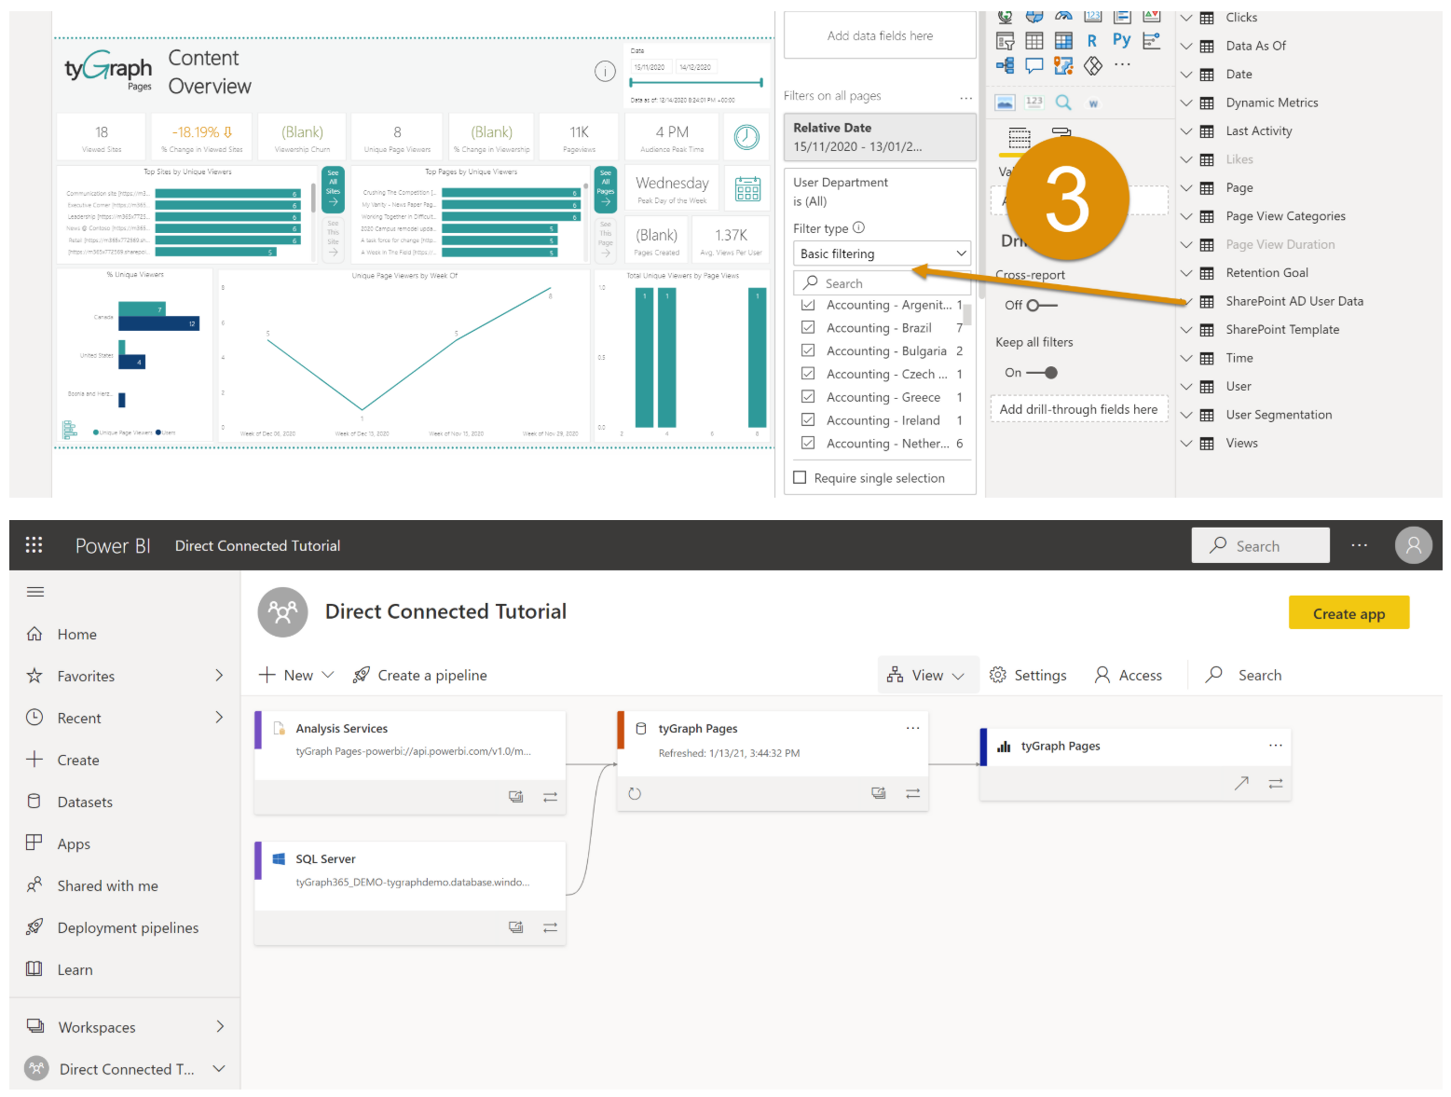Open more options on tyGraph Pages dataset card

[x=912, y=728]
